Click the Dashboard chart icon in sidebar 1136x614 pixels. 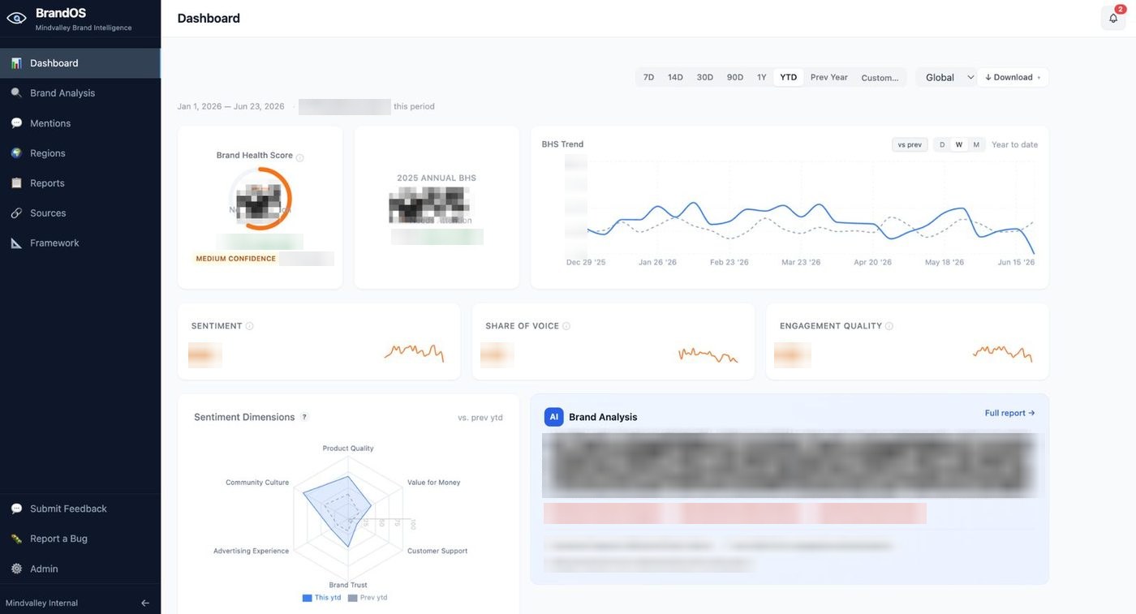click(16, 63)
